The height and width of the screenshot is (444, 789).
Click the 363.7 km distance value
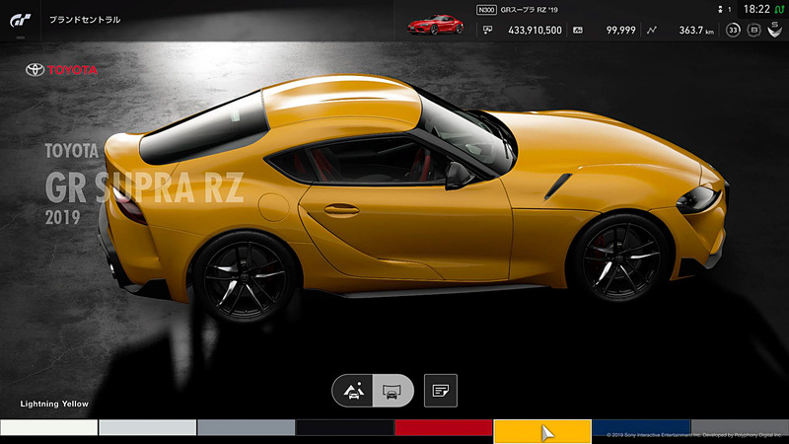pyautogui.click(x=696, y=31)
